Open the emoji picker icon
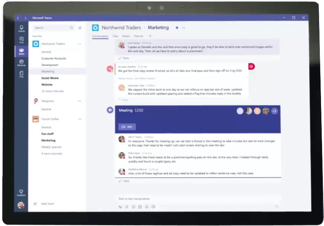This screenshot has height=226, width=324. [133, 207]
